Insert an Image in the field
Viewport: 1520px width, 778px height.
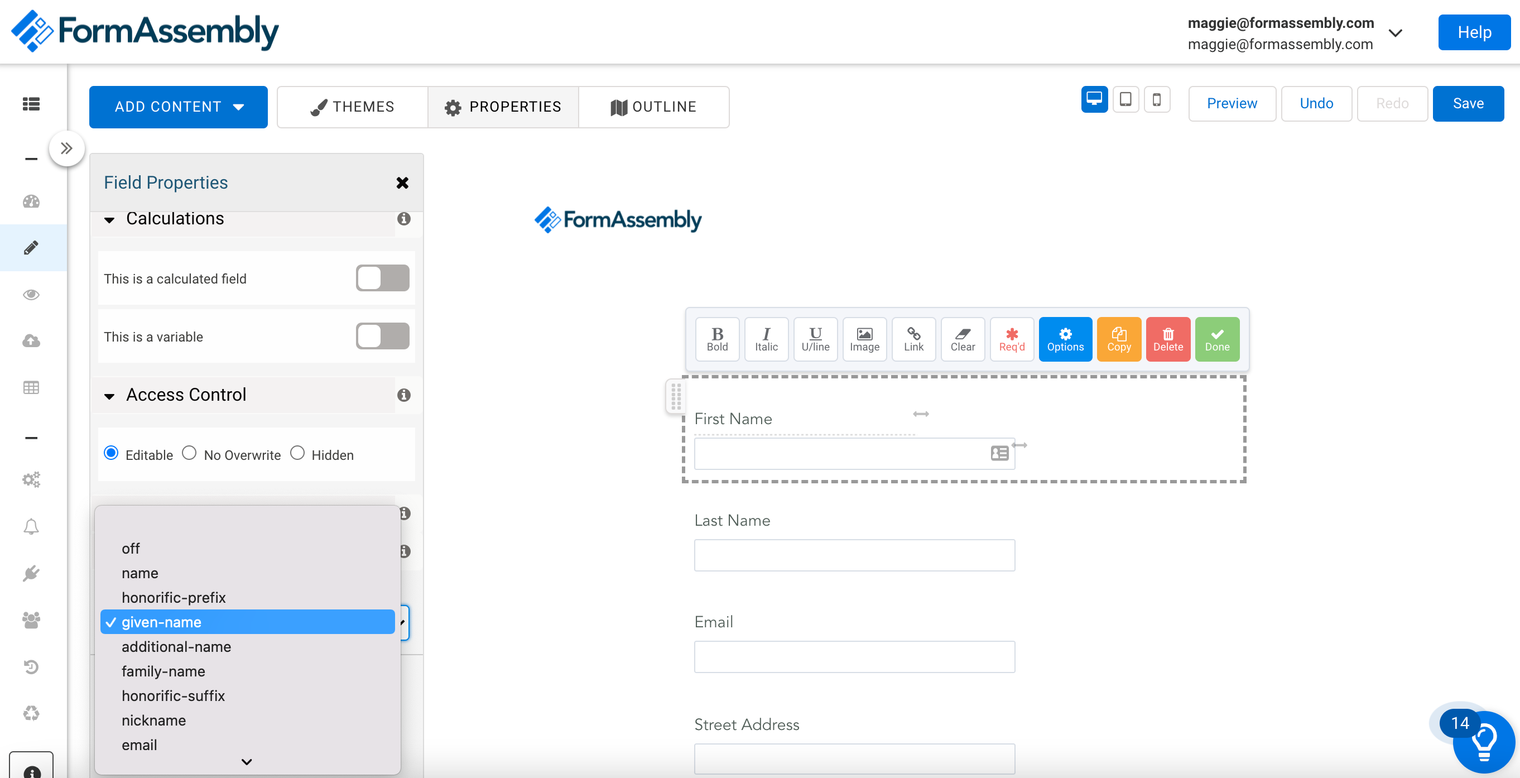[864, 339]
